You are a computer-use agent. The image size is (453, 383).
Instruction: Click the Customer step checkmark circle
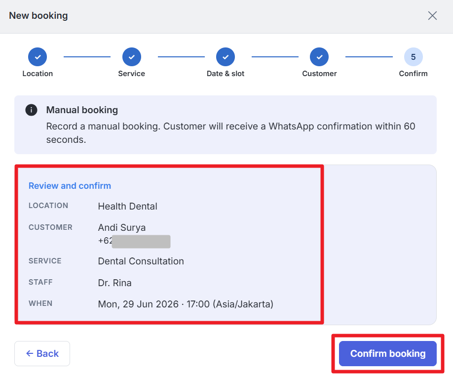(x=319, y=57)
